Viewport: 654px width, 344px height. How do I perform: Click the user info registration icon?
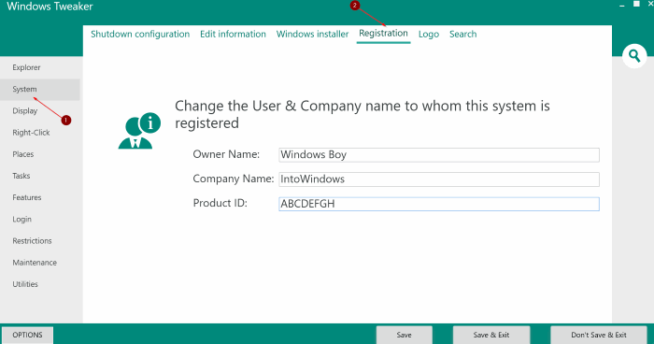(x=139, y=131)
